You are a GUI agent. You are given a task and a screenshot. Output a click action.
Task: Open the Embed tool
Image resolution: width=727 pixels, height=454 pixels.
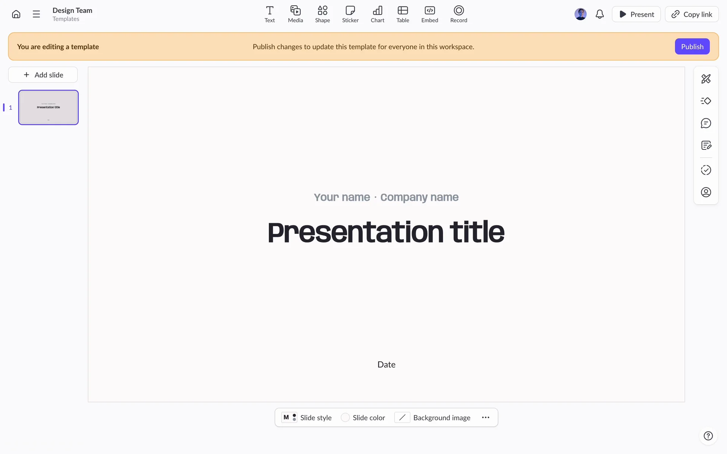[429, 14]
